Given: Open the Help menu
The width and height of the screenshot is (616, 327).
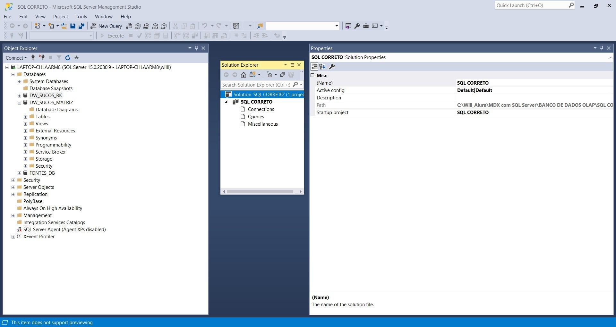Looking at the screenshot, I should click(x=126, y=16).
